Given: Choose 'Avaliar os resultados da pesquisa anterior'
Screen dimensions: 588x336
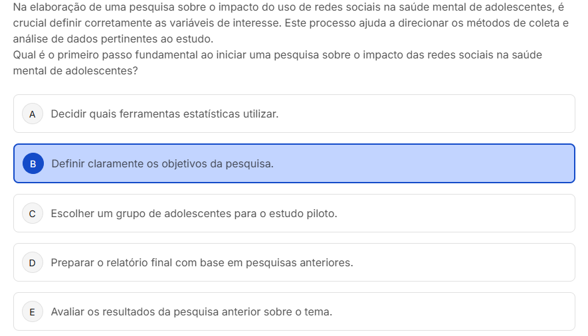Looking at the screenshot, I should 191,311.
